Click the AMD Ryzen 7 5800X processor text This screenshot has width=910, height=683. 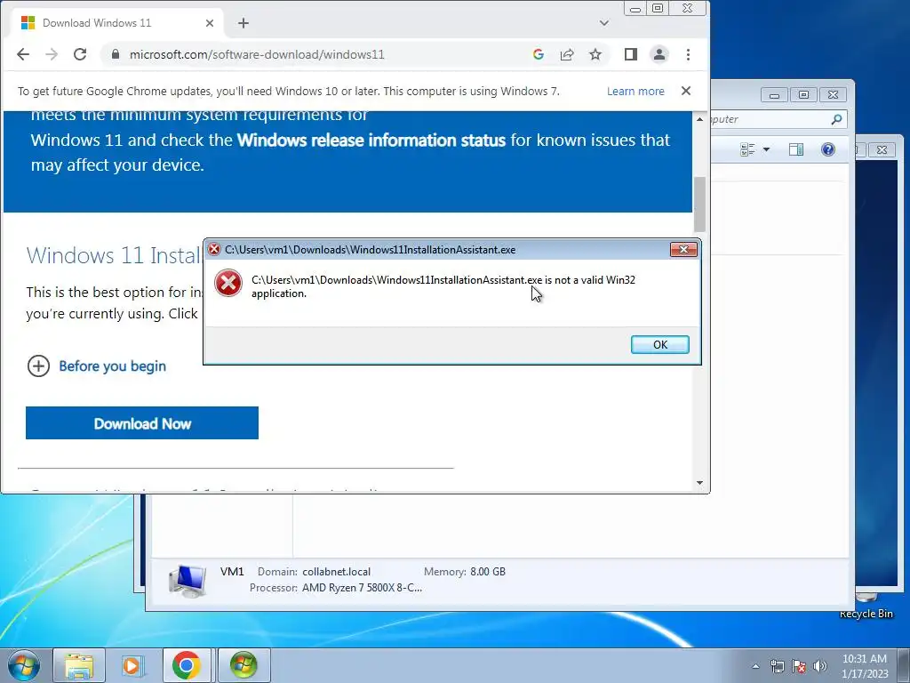pyautogui.click(x=363, y=588)
